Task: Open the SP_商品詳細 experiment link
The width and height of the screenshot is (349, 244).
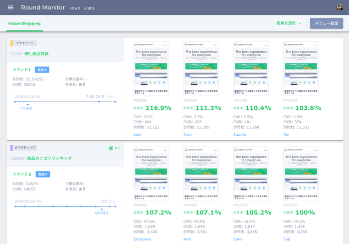Action: point(37,53)
